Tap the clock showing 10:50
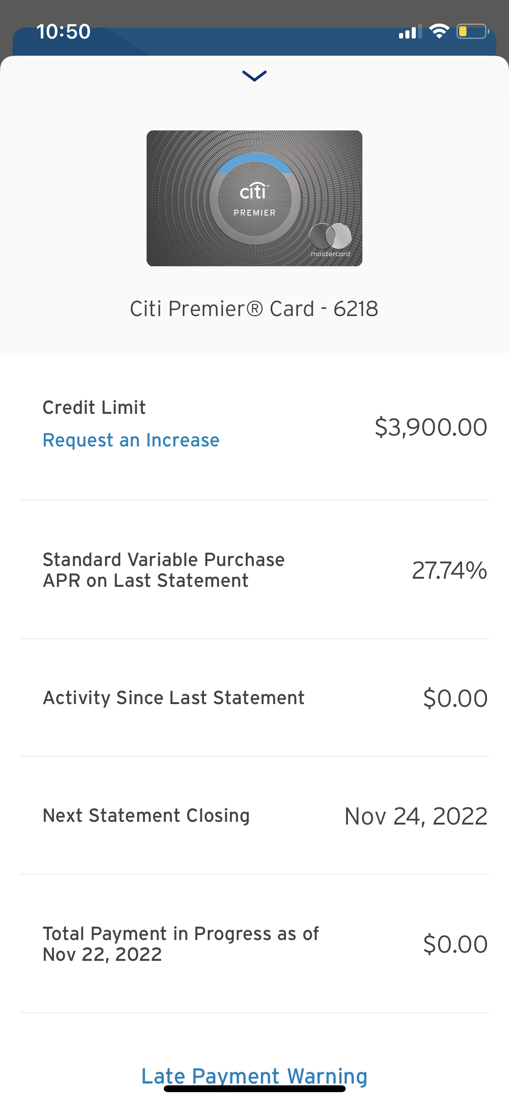Screen dimensions: 509x1103 point(62,31)
